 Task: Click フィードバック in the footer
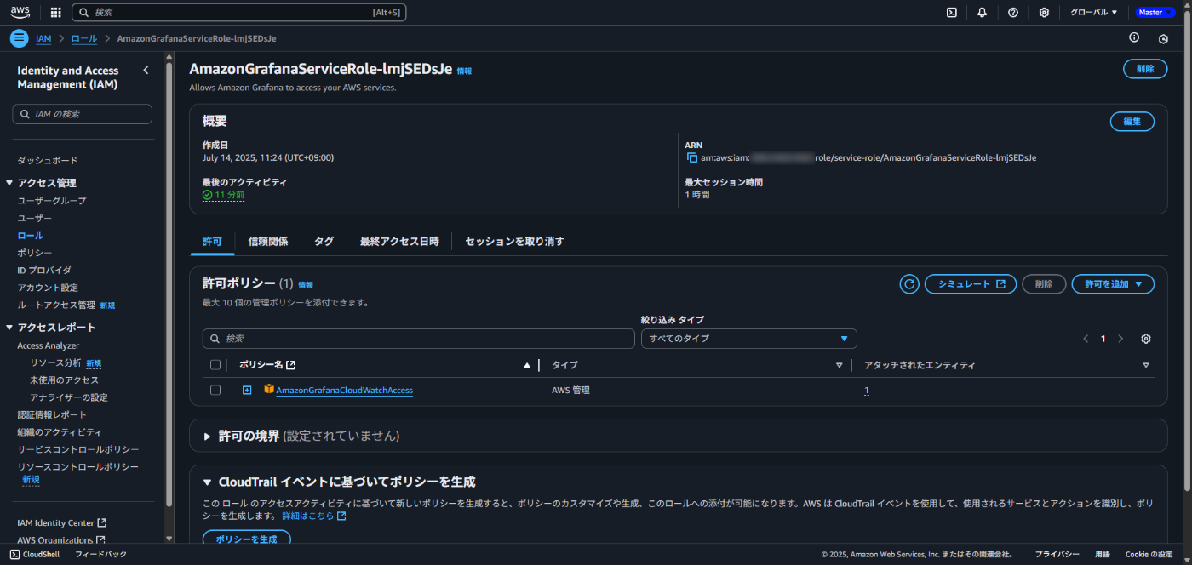click(100, 554)
